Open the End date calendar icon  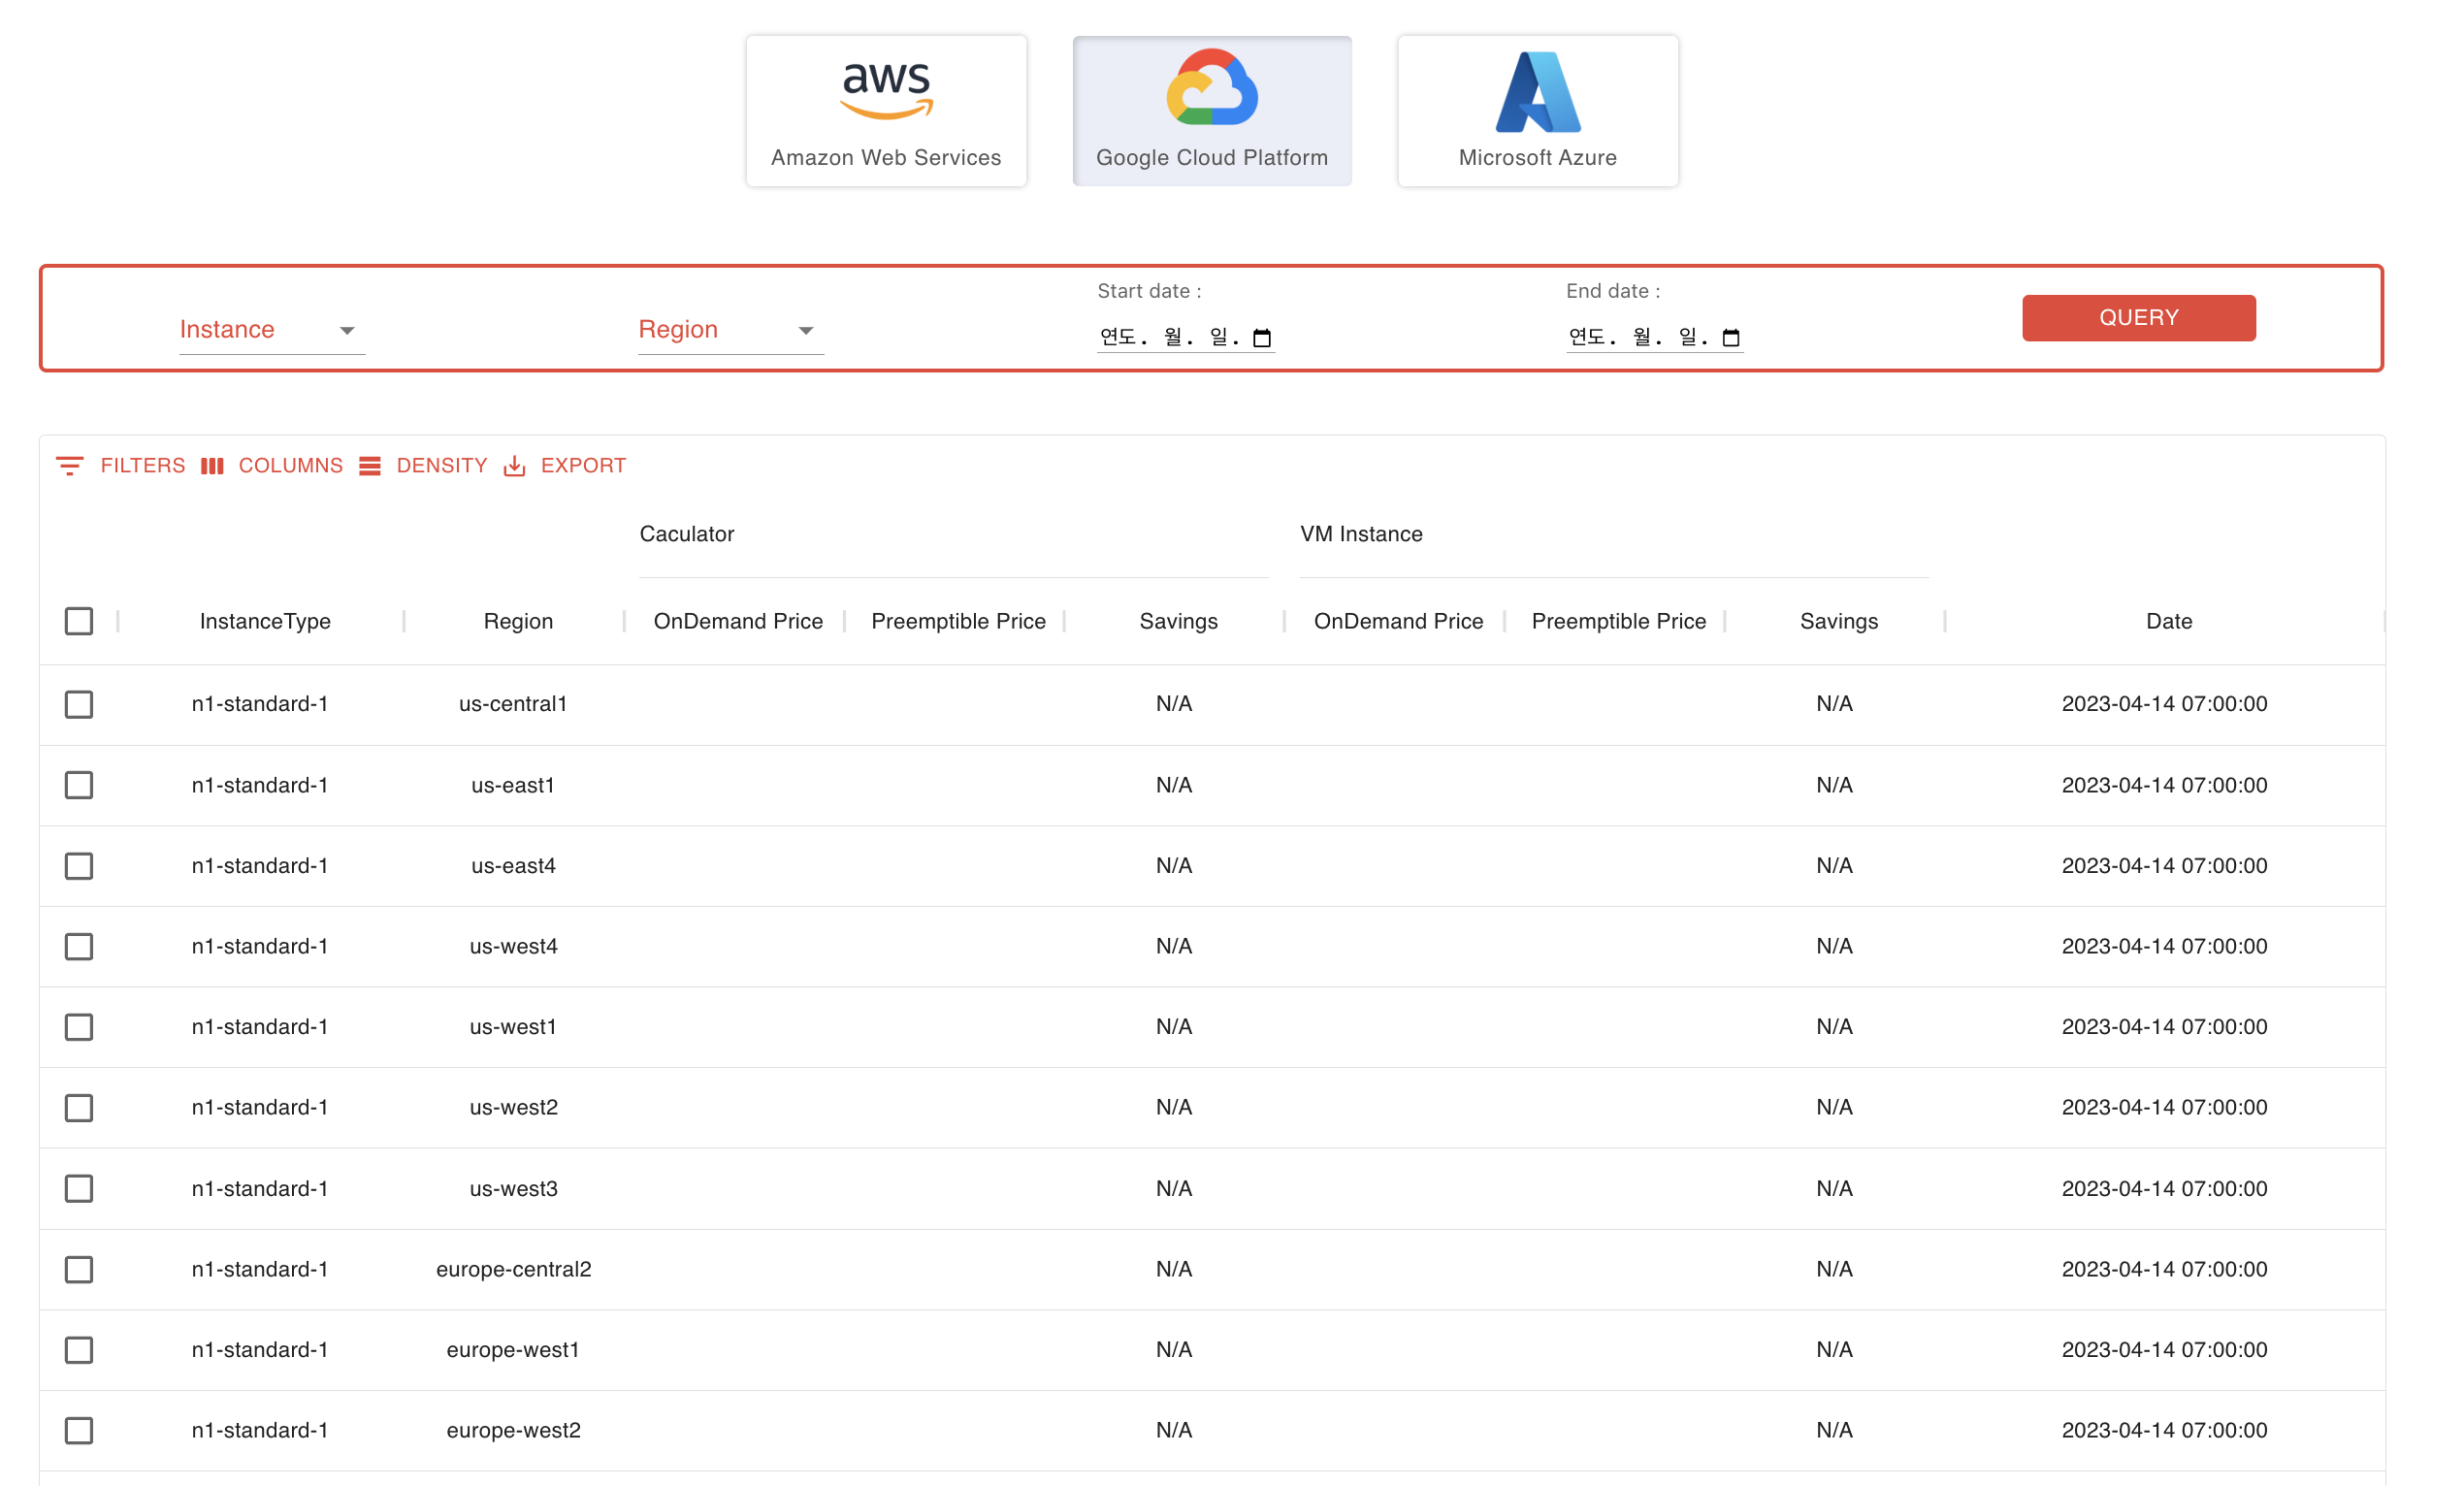click(x=1731, y=337)
